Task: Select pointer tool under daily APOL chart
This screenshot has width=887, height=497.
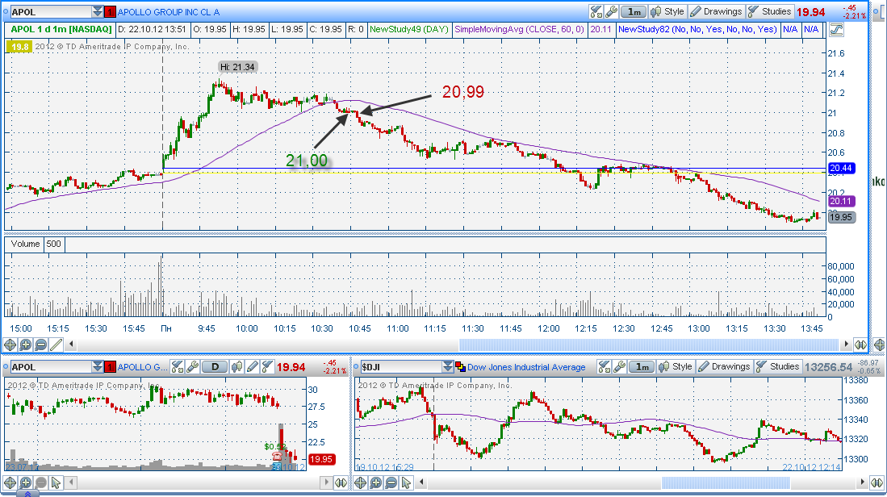Action: tap(56, 482)
